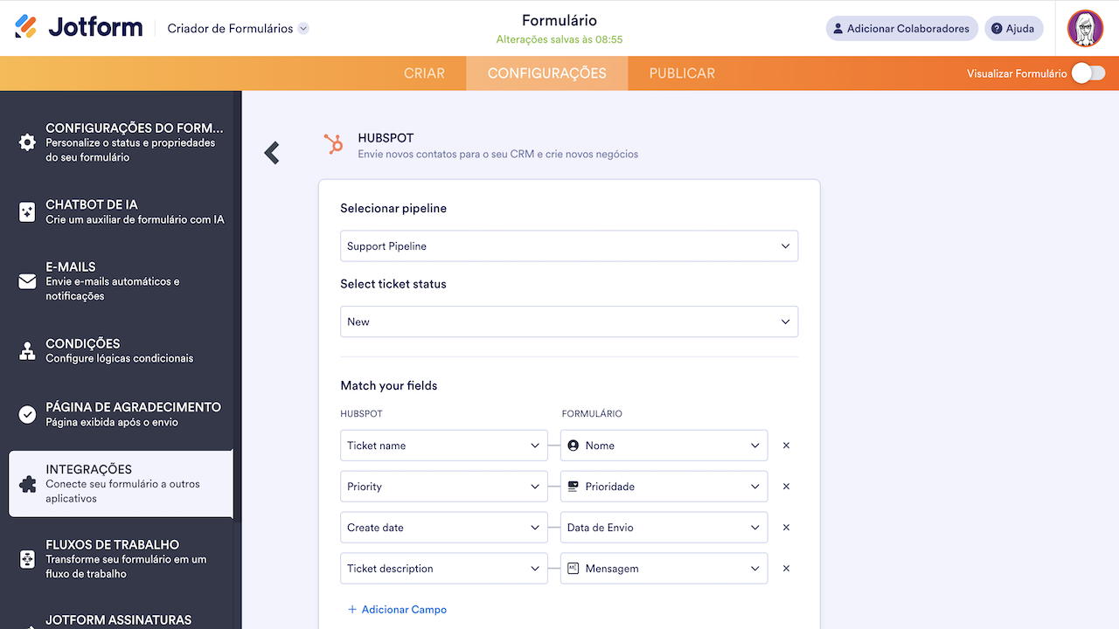Open Página de Agradecimento checkmark icon
Viewport: 1119px width, 629px height.
pos(26,412)
